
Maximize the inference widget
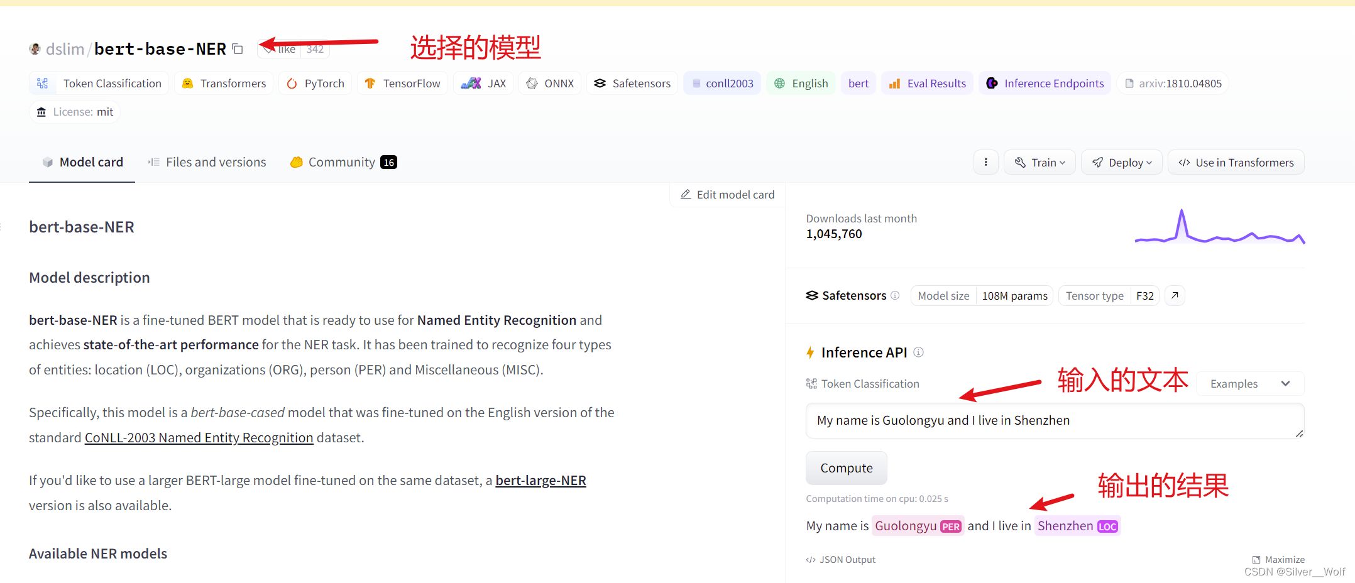pos(1278,560)
